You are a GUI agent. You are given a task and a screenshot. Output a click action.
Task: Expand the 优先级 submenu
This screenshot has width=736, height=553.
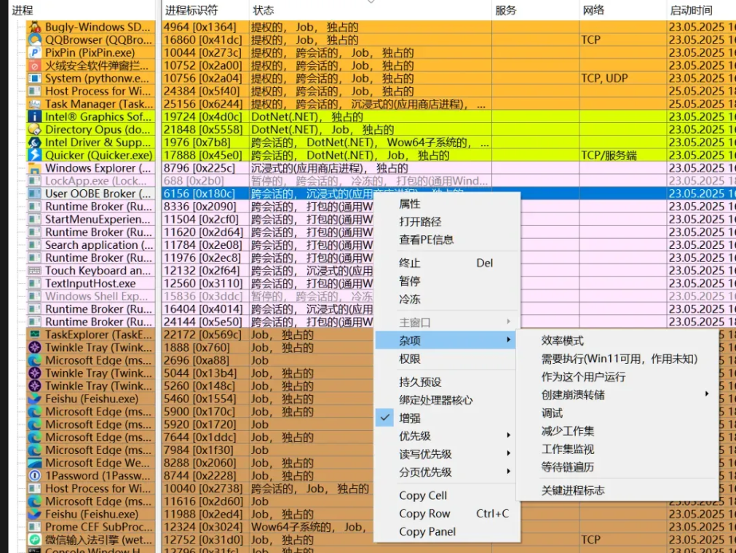(446, 436)
